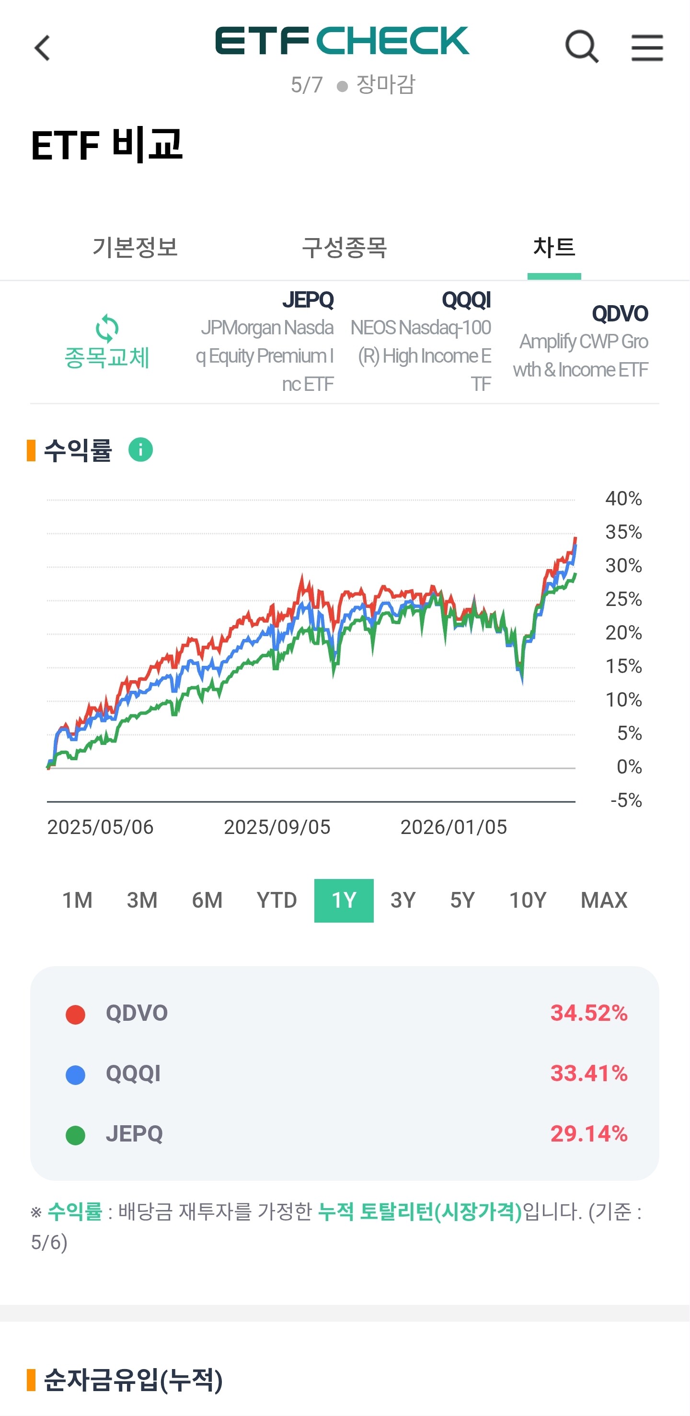Tap the ETF CHECK logo
The height and width of the screenshot is (1416, 690).
[x=342, y=41]
